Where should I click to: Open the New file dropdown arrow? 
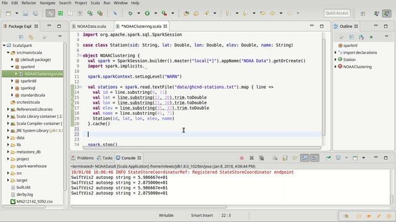[17, 13]
